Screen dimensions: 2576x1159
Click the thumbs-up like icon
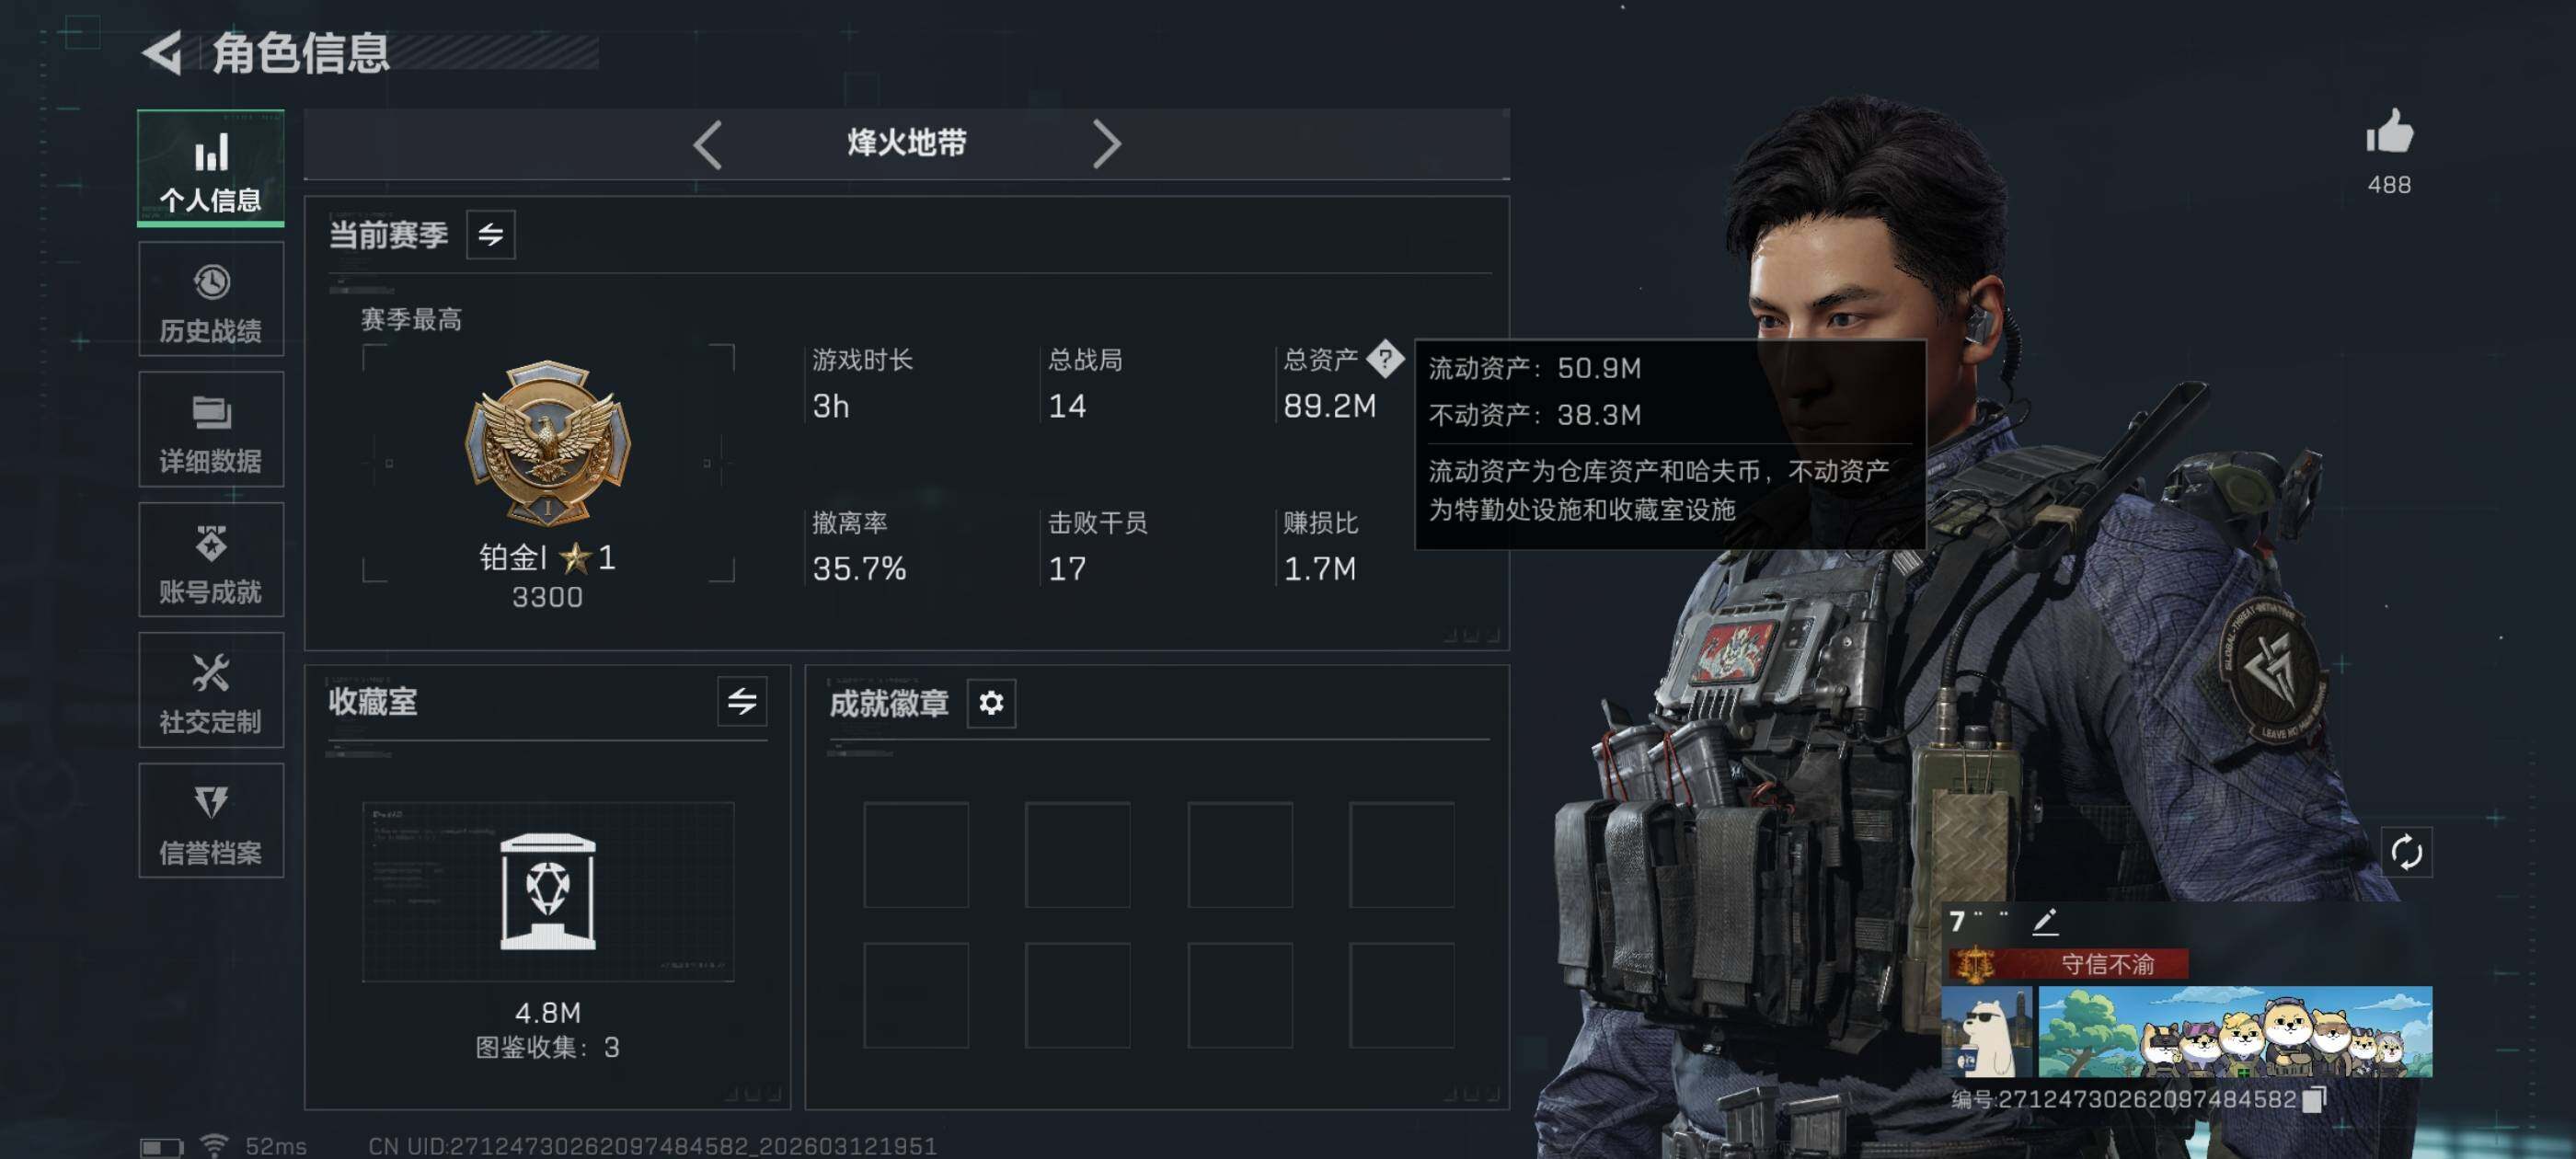(2389, 132)
